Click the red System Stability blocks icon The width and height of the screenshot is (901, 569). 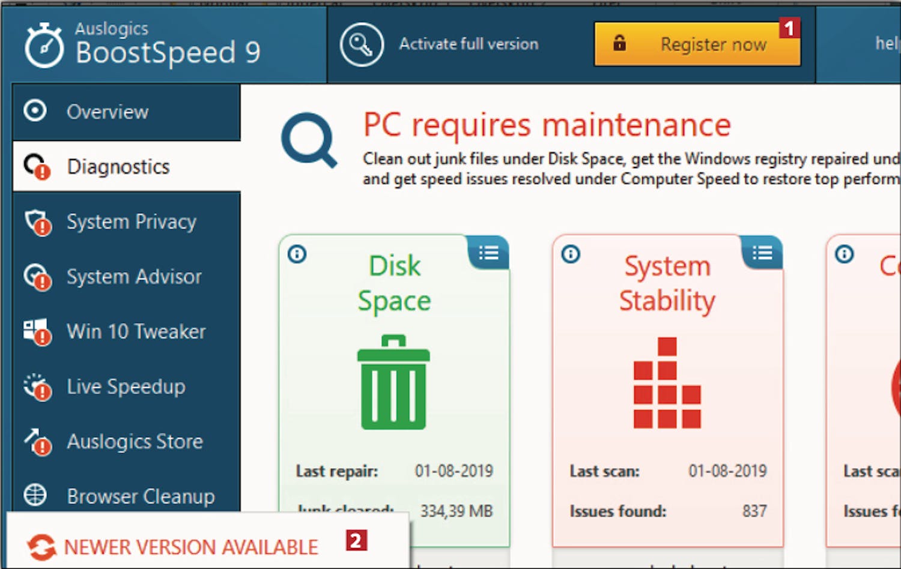pos(667,384)
